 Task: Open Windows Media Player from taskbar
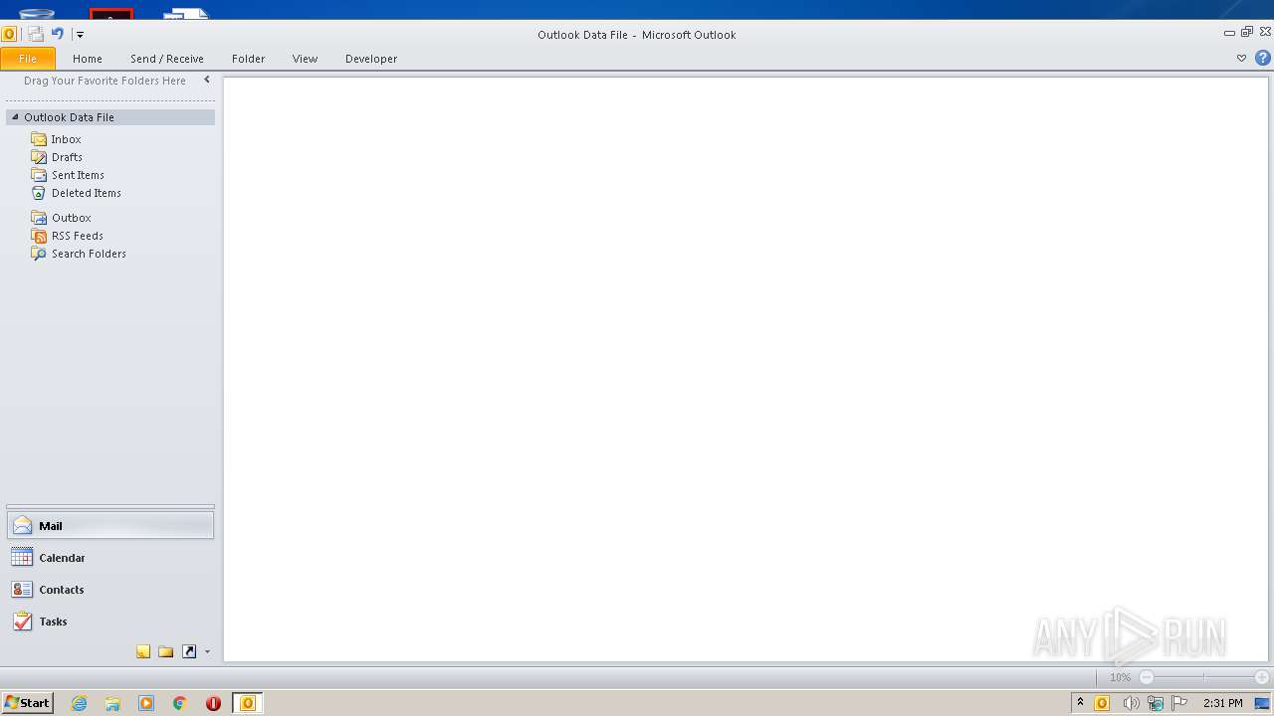pos(146,703)
